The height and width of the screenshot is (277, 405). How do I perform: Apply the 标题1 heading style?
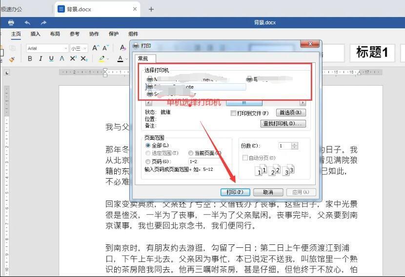372,53
